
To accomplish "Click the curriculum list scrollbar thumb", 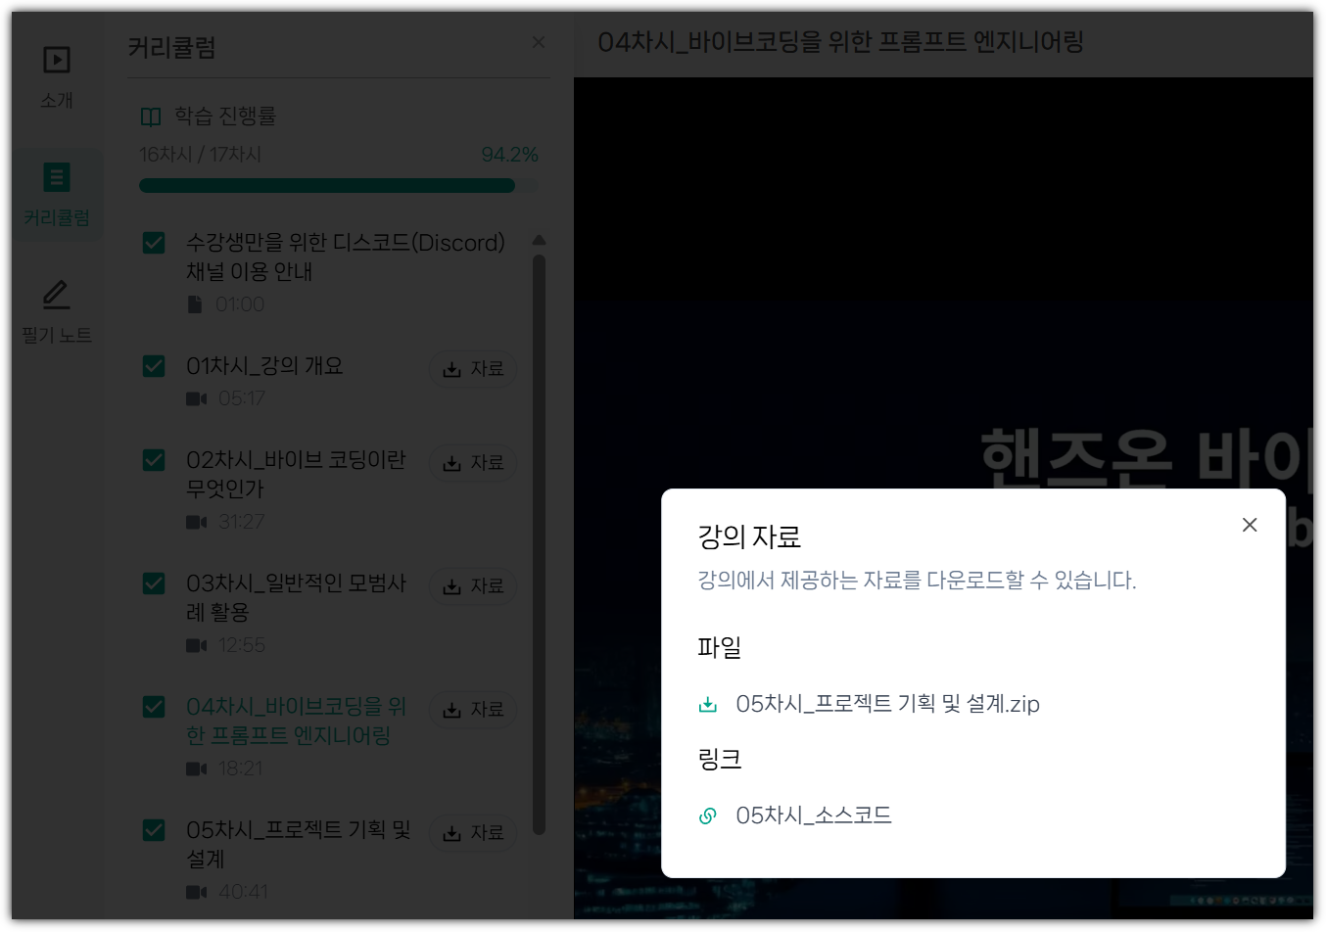I will point(539,544).
